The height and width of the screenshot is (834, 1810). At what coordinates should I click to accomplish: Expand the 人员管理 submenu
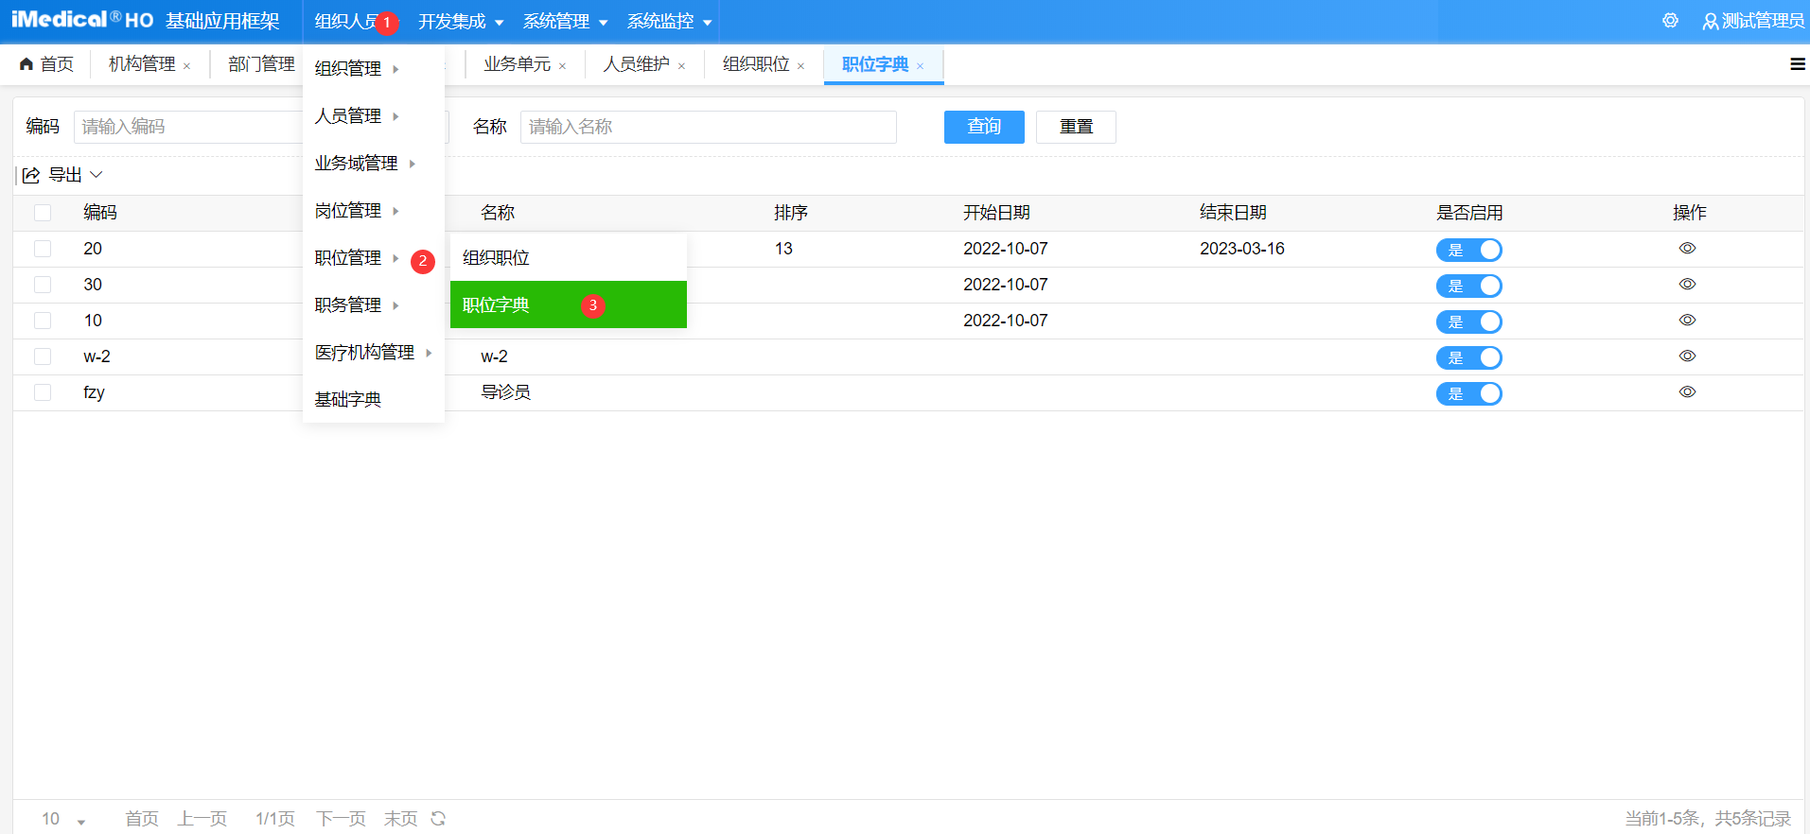coord(374,116)
